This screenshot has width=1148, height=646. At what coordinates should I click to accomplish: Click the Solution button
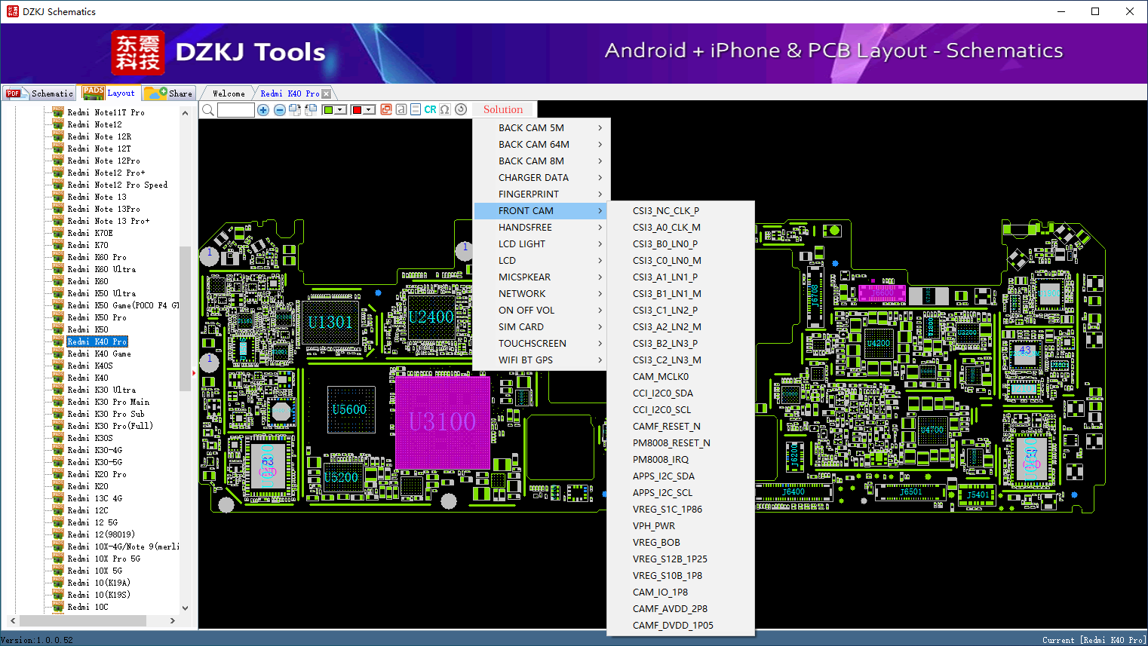503,110
